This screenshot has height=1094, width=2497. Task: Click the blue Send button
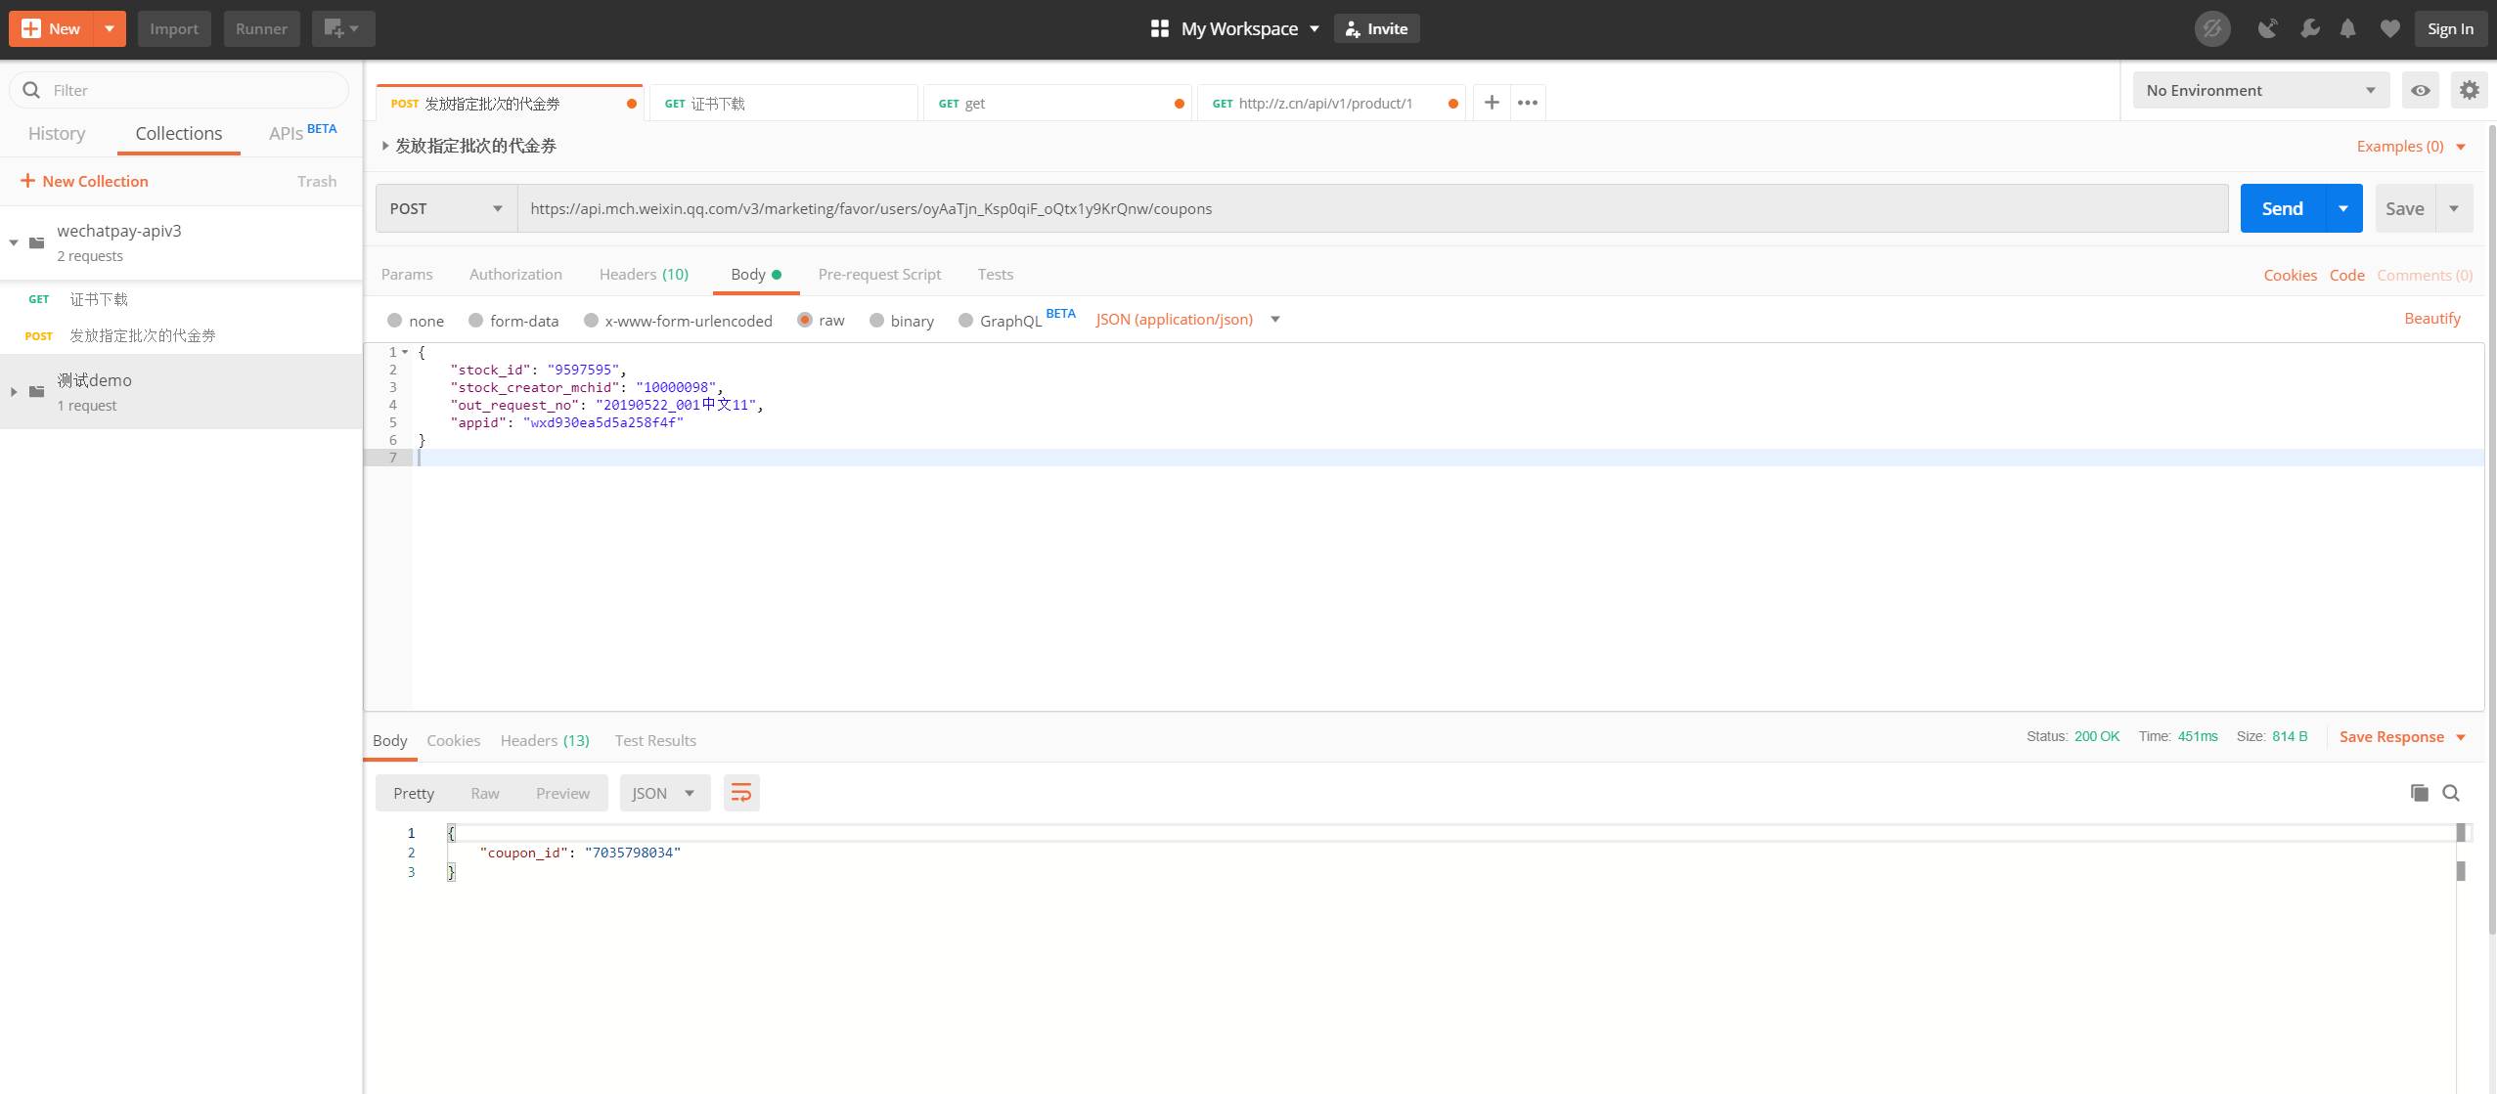(x=2282, y=208)
